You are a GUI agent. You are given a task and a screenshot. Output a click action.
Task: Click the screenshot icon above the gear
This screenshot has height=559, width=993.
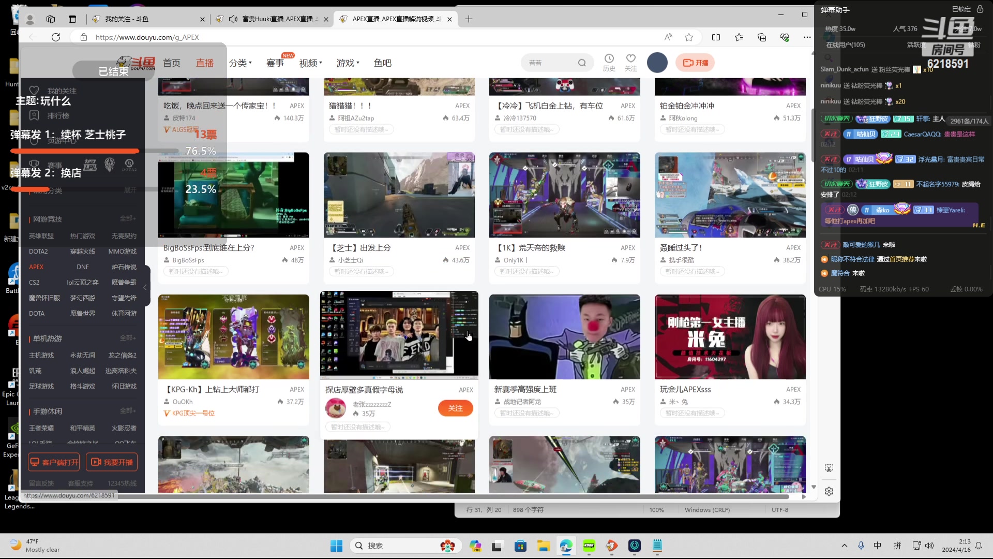(829, 468)
